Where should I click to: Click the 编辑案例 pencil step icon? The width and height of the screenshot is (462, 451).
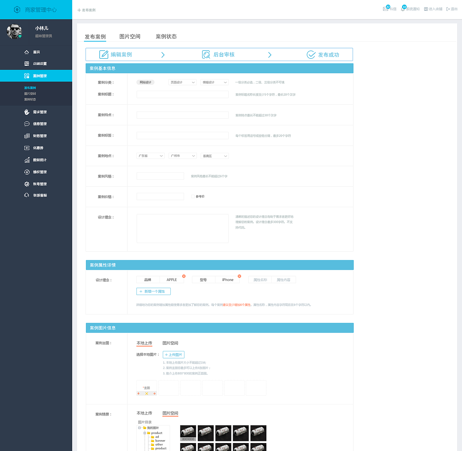[x=104, y=55]
